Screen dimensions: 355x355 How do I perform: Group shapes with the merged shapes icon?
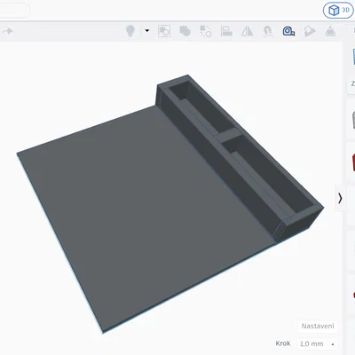click(x=185, y=31)
